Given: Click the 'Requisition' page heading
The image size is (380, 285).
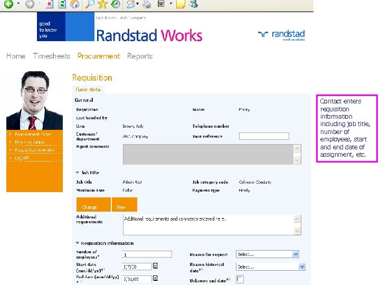Looking at the screenshot, I should point(92,78).
